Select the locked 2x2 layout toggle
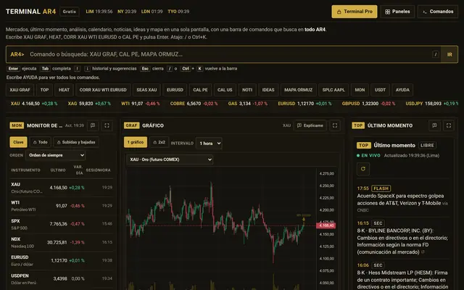Viewport: 464px width, 290px height. click(x=159, y=142)
